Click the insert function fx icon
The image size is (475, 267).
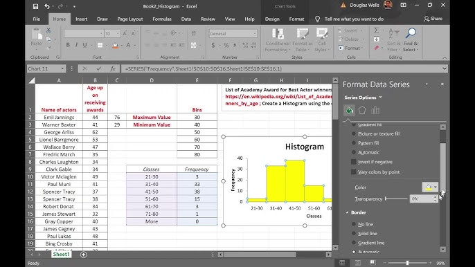point(113,68)
